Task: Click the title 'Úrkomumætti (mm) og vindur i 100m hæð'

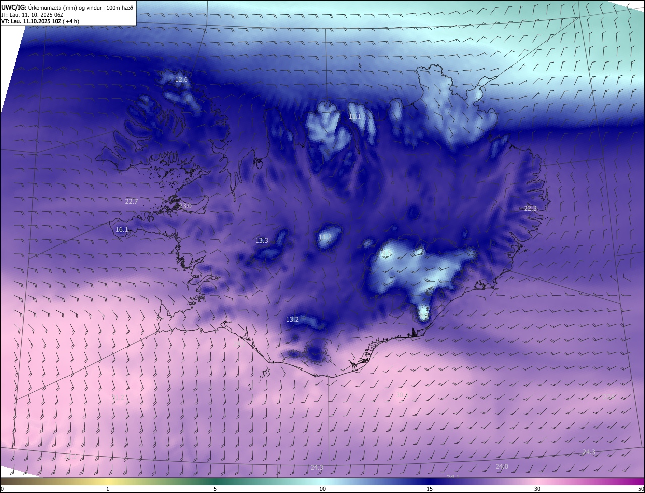Action: point(80,7)
